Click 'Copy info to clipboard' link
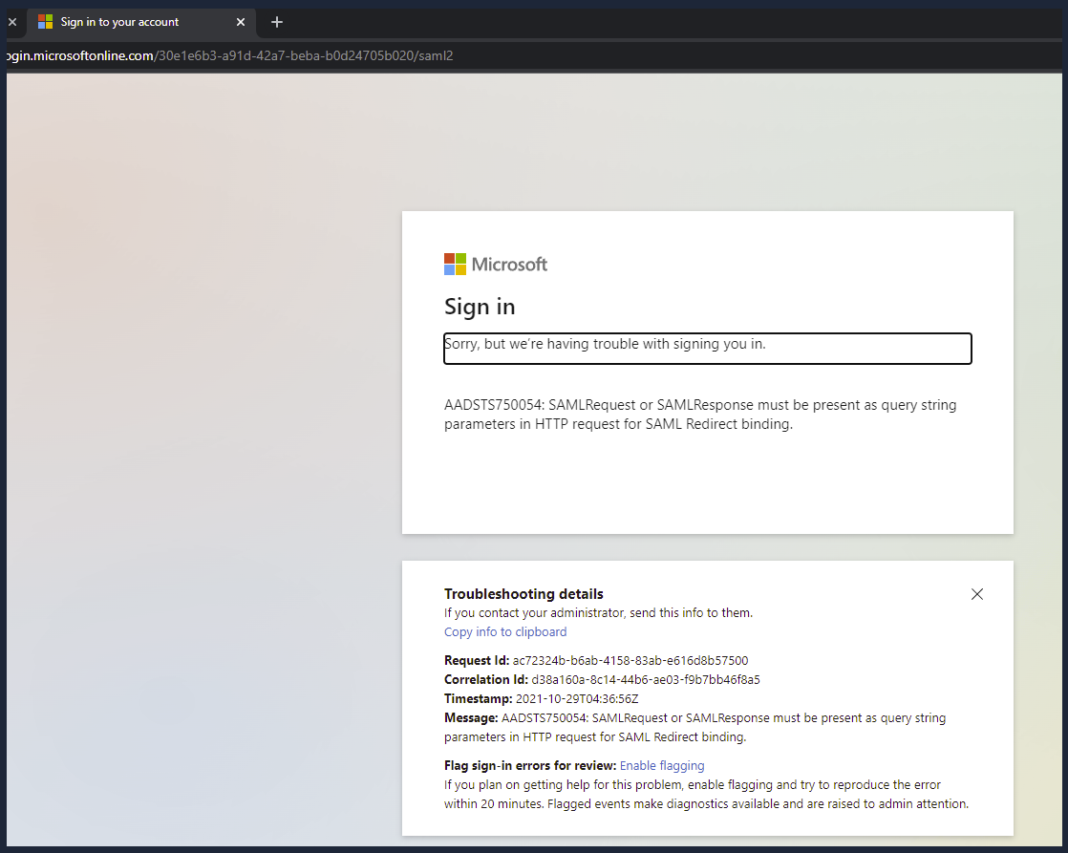The height and width of the screenshot is (853, 1068). point(505,631)
